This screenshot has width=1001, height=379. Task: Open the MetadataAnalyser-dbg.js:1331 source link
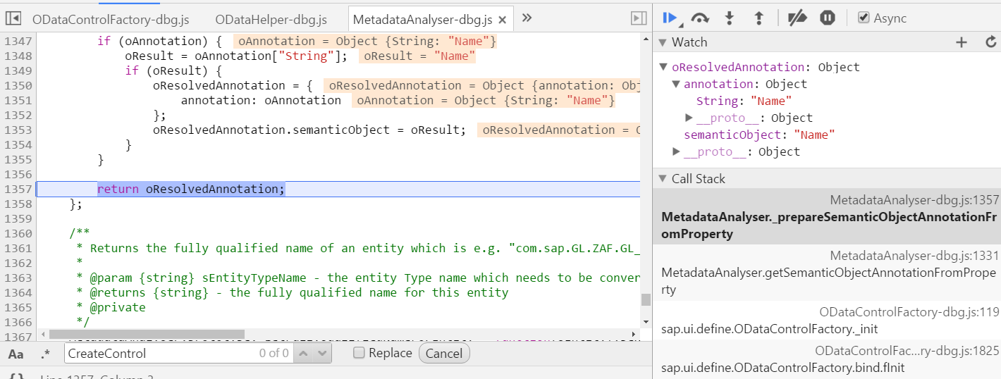(914, 256)
